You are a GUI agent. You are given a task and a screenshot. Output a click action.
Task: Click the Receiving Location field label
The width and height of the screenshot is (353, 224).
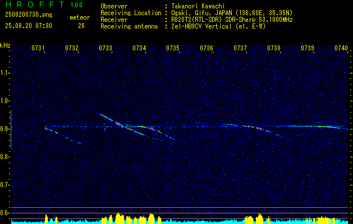tap(131, 13)
